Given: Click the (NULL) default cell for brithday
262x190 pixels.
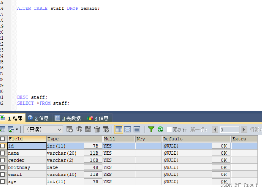Looking at the screenshot, I should pos(187,167).
